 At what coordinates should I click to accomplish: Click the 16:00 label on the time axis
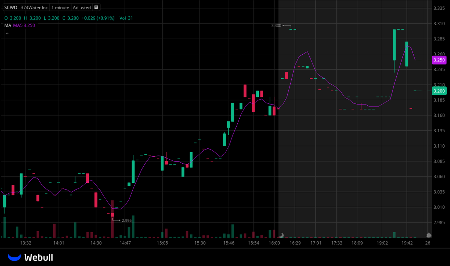[274, 243]
